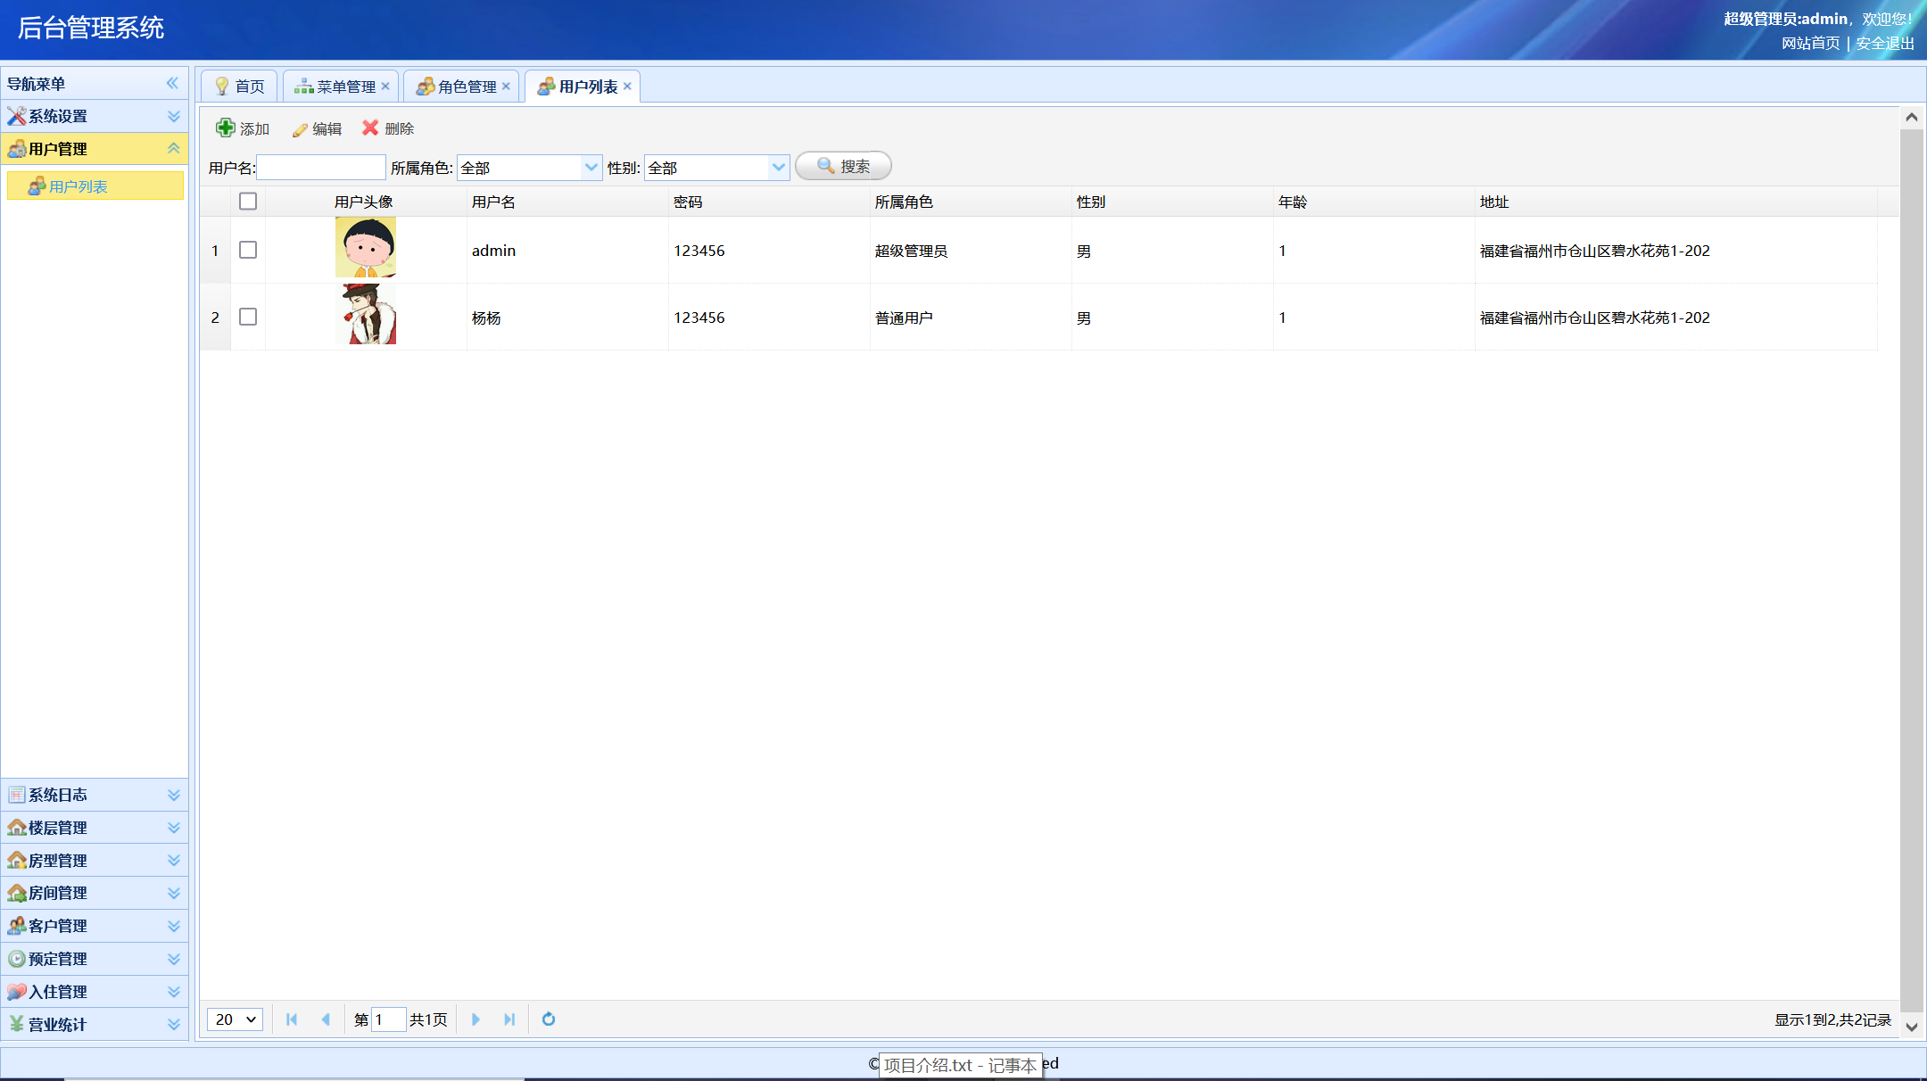The width and height of the screenshot is (1927, 1081).
Task: Click the Room Management house icon
Action: pyautogui.click(x=16, y=893)
